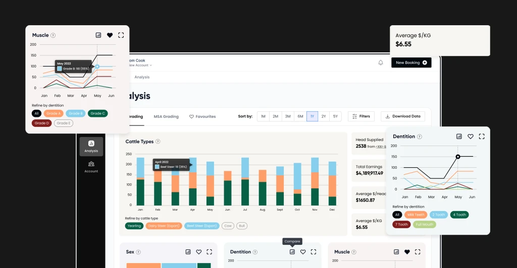The height and width of the screenshot is (268, 517).
Task: Open Analysis in the left sidebar
Action: point(91,146)
